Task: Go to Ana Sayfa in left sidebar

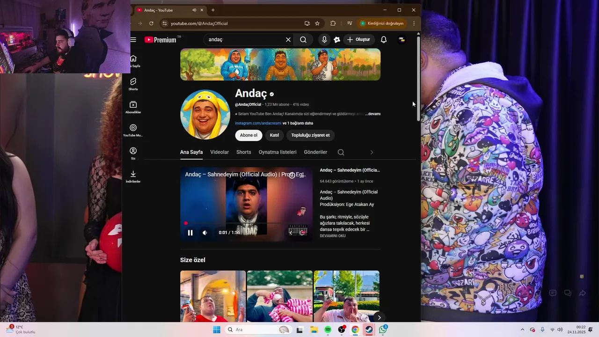Action: tap(133, 61)
